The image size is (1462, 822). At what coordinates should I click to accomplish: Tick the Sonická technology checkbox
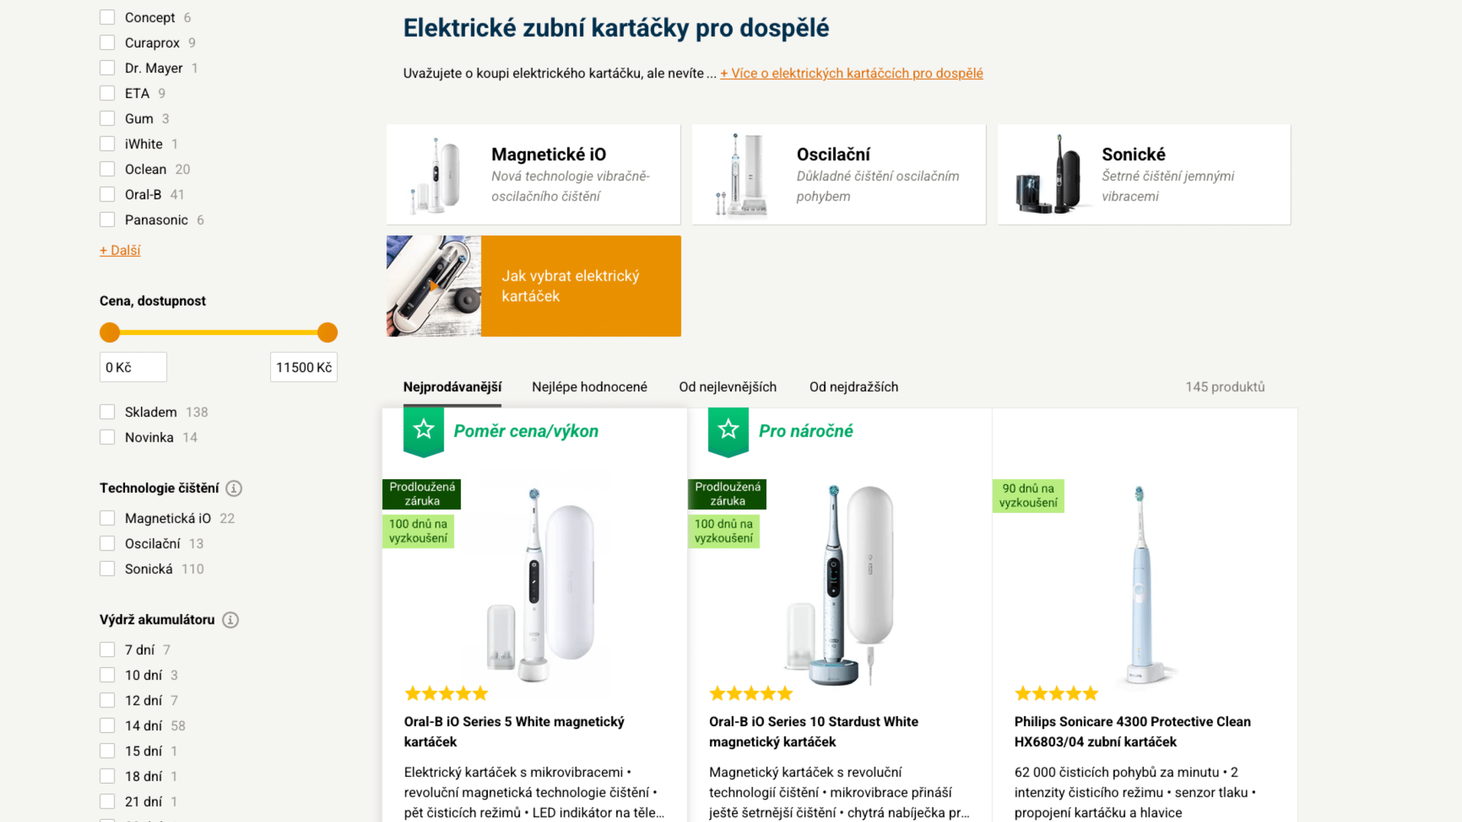(107, 569)
